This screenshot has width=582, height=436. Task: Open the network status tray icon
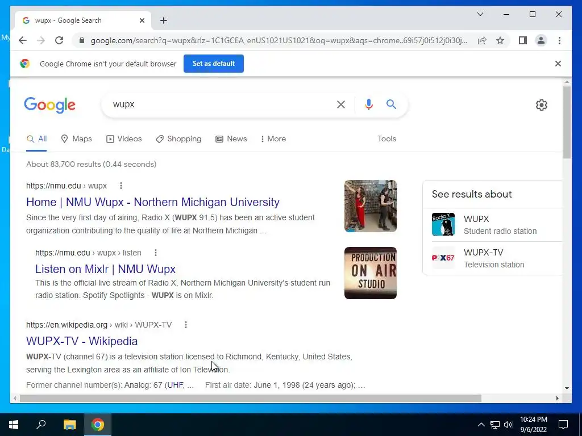coord(495,425)
